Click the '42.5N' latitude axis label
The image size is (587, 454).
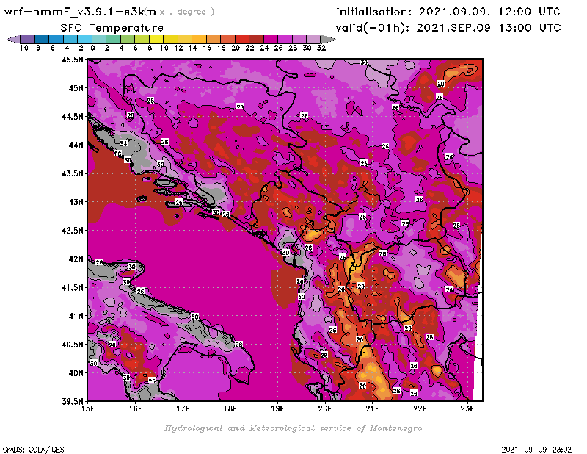72,231
